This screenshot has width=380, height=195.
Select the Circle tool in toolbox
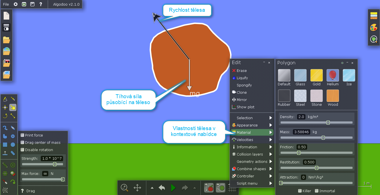tap(13, 145)
